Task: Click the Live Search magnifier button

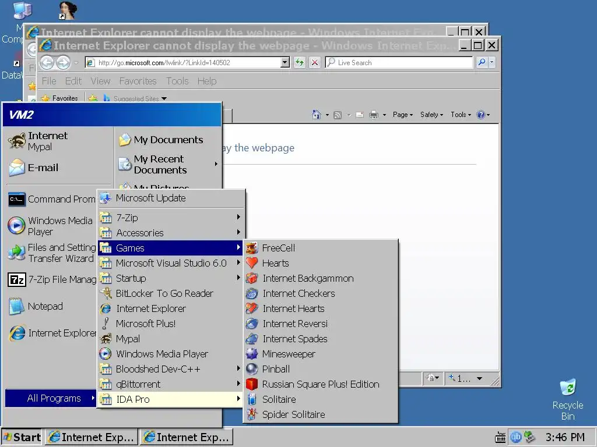Action: [x=482, y=62]
